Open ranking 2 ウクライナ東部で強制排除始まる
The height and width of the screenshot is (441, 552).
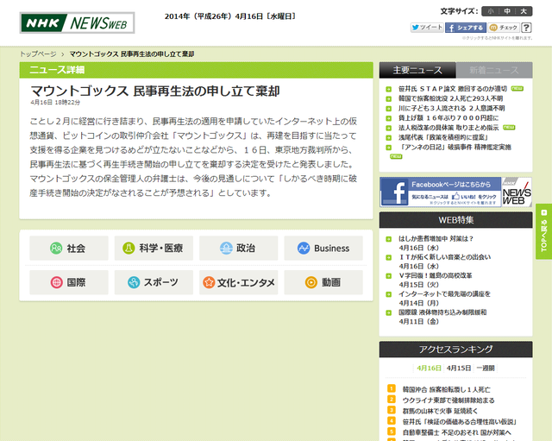point(448,400)
